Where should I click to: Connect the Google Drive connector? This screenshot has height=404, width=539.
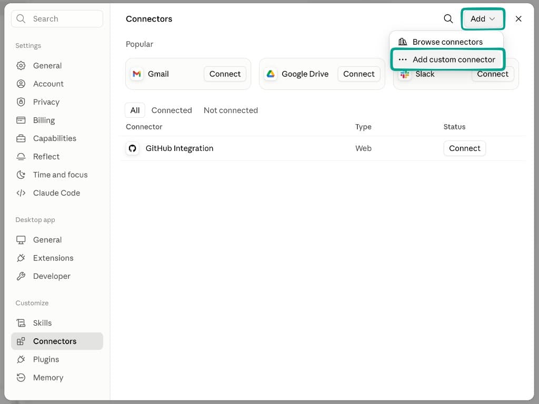coord(358,74)
